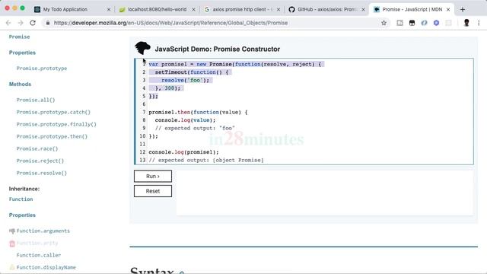Click the dark extension icon left of the blue circular arrow
The height and width of the screenshot is (274, 487).
click(412, 23)
